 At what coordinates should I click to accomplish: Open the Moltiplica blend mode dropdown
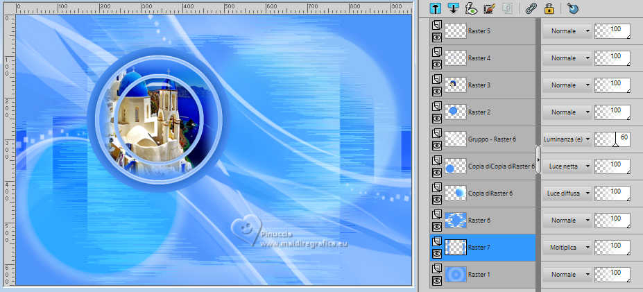click(567, 248)
